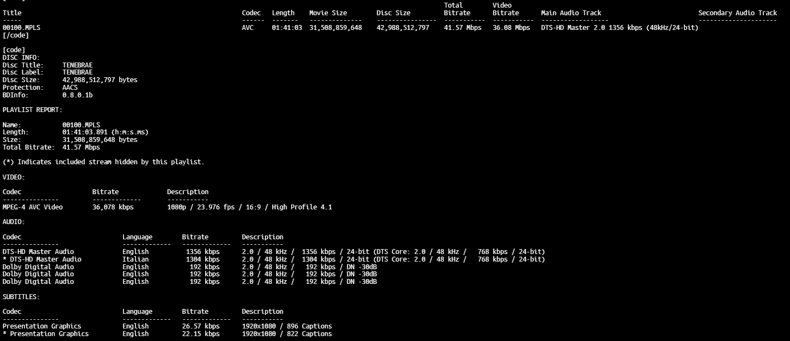
Task: Click the Main Audio Track column header
Action: click(571, 13)
